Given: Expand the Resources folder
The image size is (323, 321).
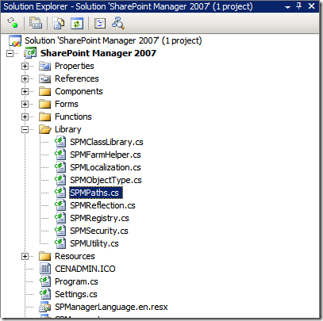Looking at the screenshot, I should point(25,256).
